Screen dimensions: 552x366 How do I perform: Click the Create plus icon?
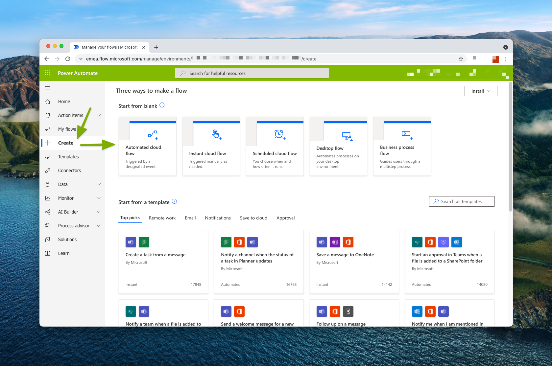click(48, 143)
